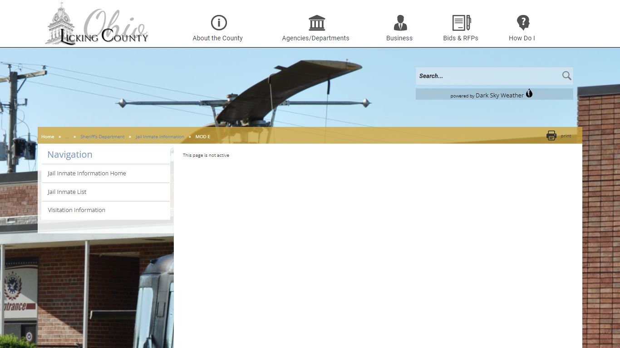The height and width of the screenshot is (348, 620).
Task: Navigate to Jail Inmate Information breadcrumb
Action: click(x=160, y=137)
